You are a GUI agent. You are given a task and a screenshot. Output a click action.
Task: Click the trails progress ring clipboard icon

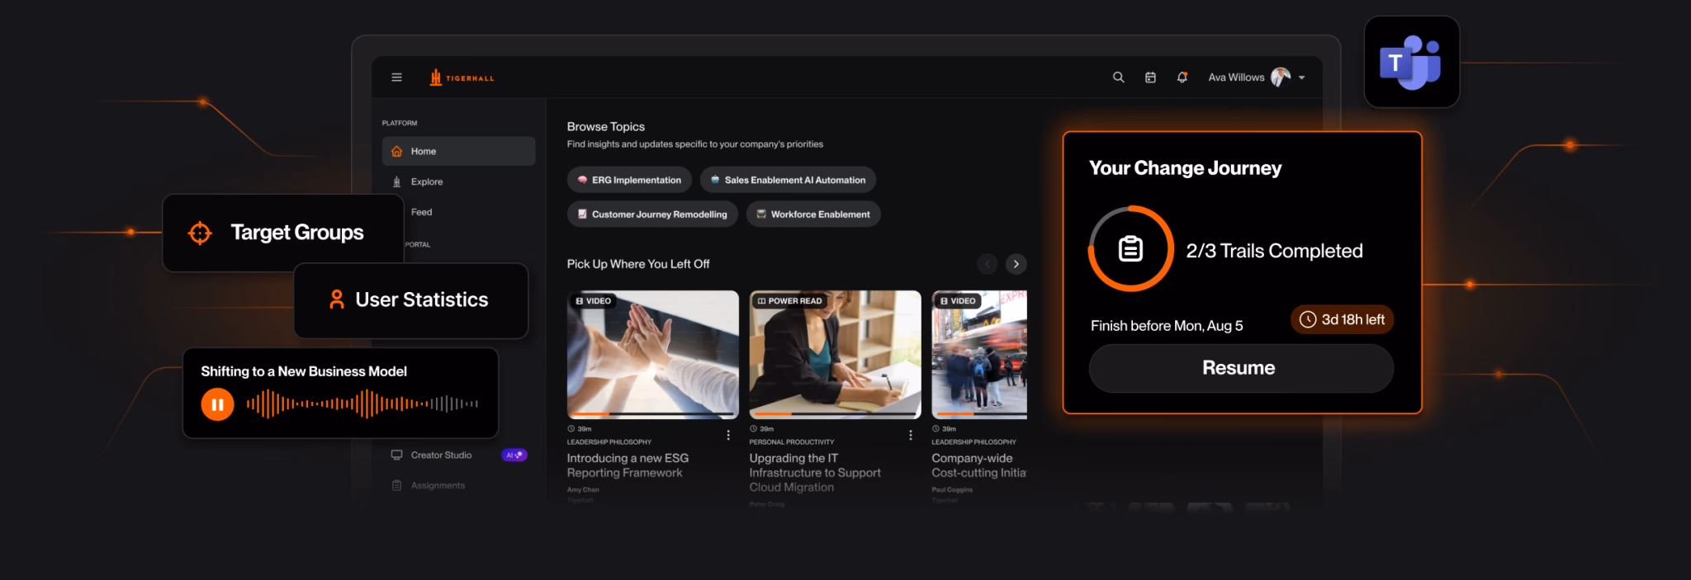(1130, 248)
